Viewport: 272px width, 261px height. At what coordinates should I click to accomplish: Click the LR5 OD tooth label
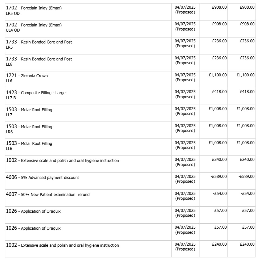(x=13, y=13)
